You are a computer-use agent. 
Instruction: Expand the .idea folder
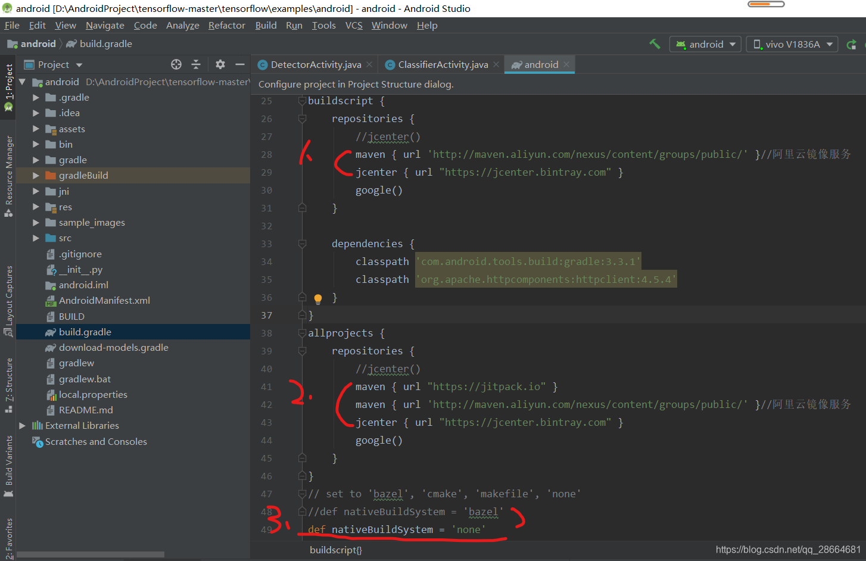(x=36, y=113)
